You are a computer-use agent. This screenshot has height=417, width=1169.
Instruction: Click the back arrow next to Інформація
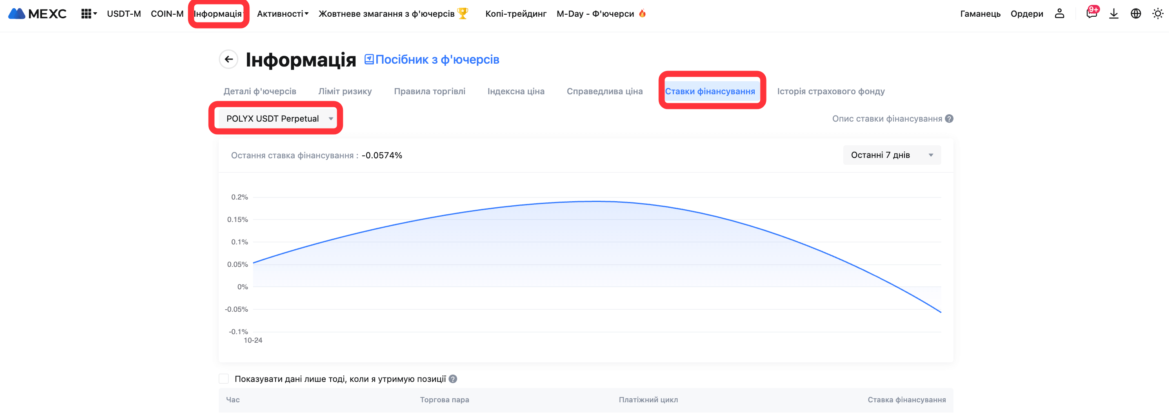[229, 60]
